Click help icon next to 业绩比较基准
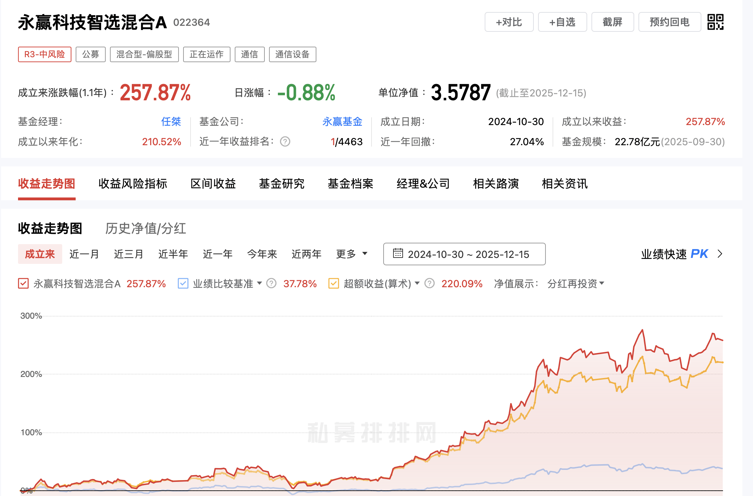Image resolution: width=753 pixels, height=496 pixels. pyautogui.click(x=271, y=283)
